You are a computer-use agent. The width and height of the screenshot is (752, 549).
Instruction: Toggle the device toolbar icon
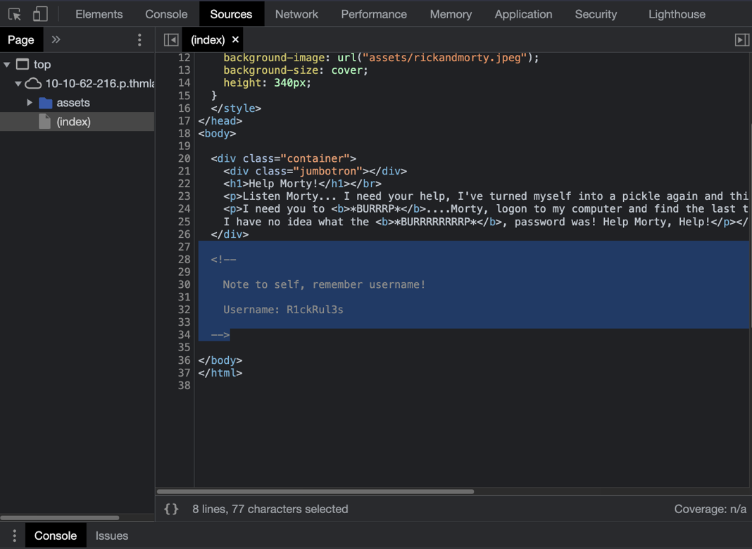point(40,14)
